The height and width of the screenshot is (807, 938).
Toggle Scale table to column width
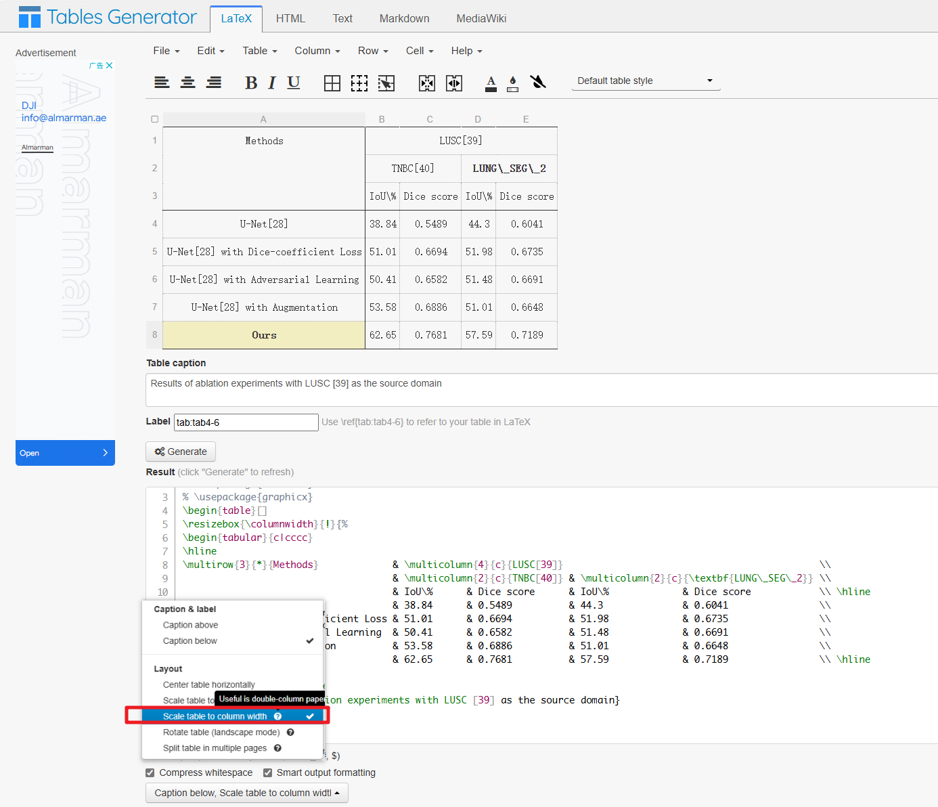click(x=233, y=716)
